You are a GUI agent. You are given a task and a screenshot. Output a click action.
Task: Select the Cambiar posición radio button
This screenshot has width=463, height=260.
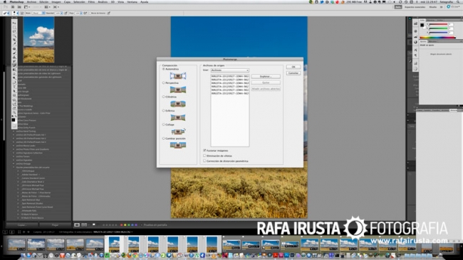click(x=164, y=138)
